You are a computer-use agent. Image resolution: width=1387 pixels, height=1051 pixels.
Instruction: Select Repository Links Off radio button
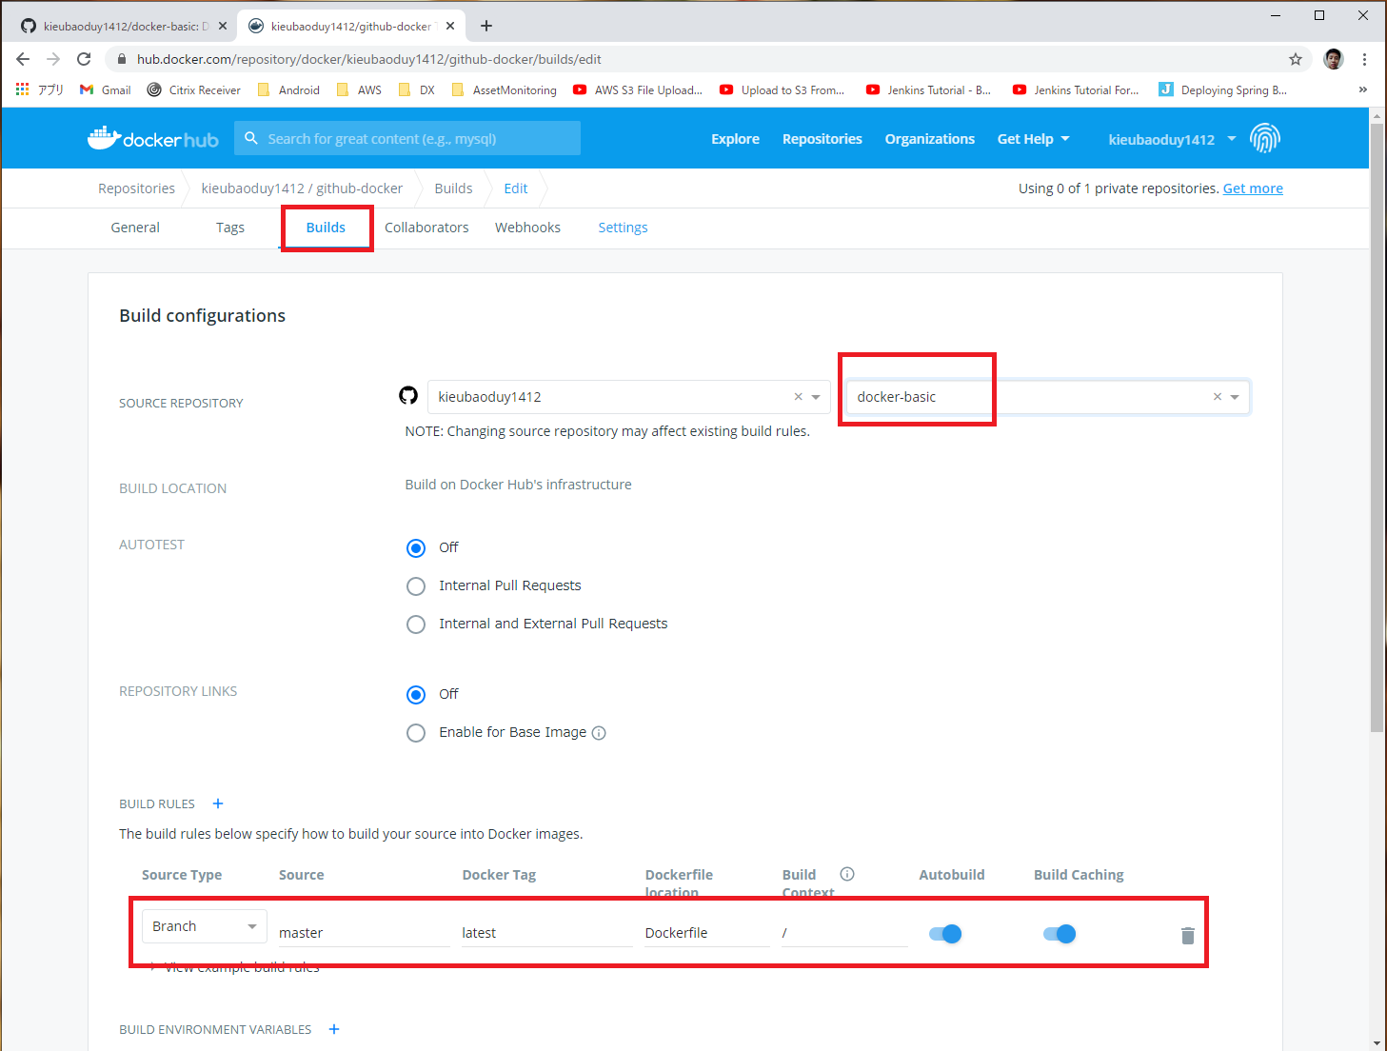pos(416,695)
